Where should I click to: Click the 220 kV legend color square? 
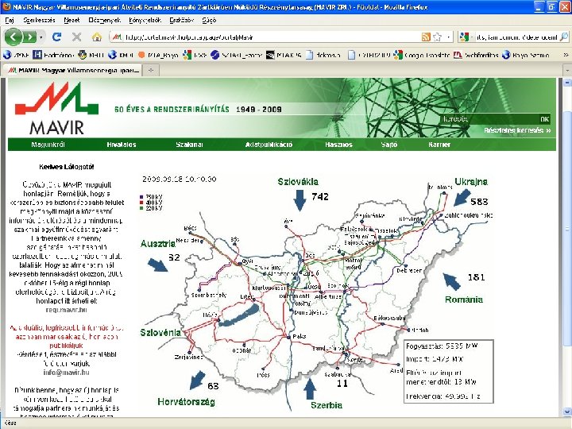pos(141,208)
